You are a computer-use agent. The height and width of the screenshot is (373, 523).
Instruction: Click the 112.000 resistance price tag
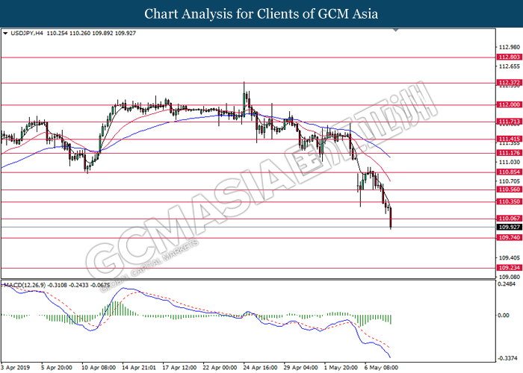pos(509,105)
